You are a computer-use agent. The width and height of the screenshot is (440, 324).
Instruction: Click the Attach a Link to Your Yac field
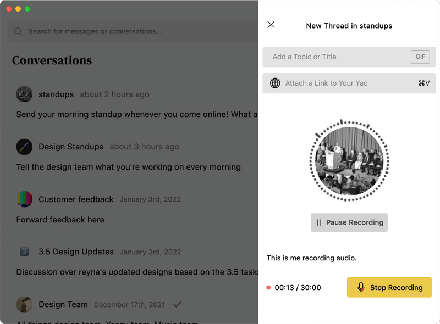pyautogui.click(x=341, y=83)
